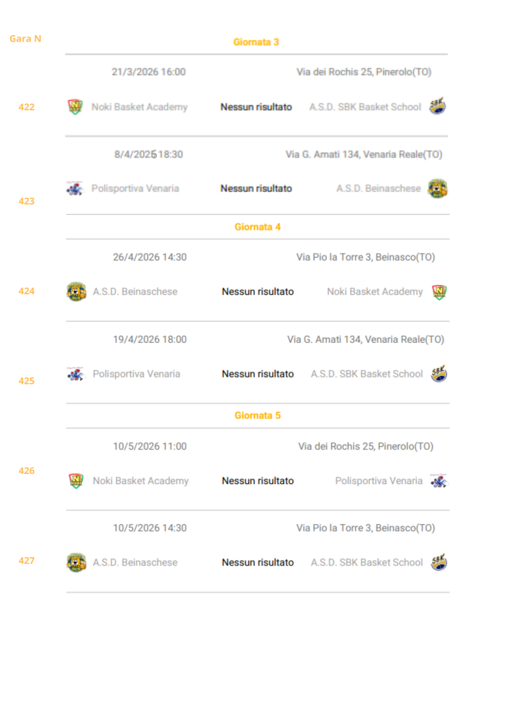This screenshot has height=716, width=515.
Task: Open "Nessun risultato" for Polisportiva Venaria vs Beinaschese
Action: (256, 188)
